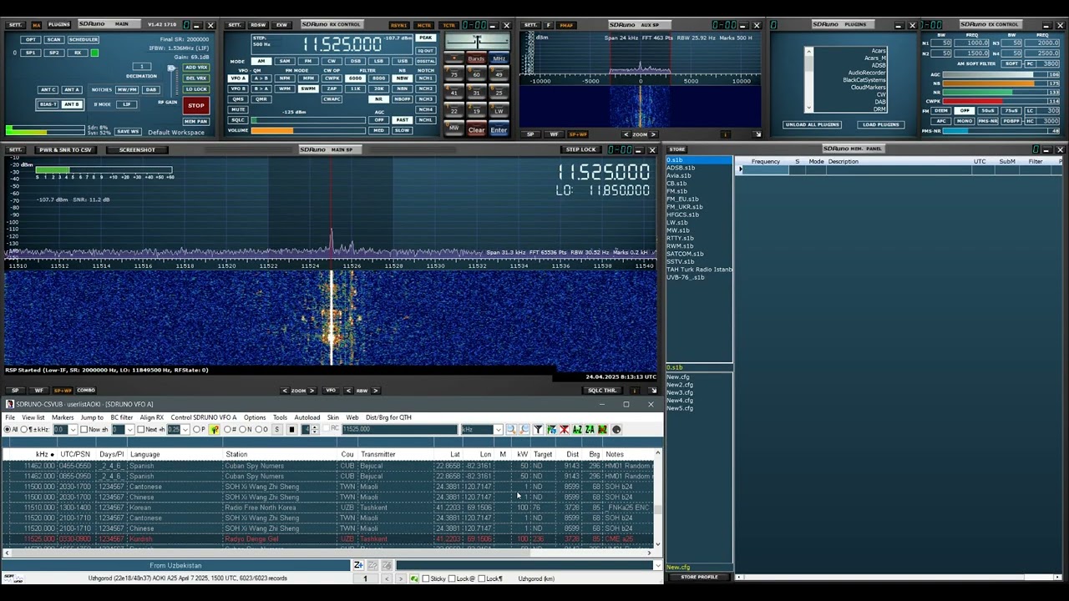Click the orange info icon in Main SP bottom bar
The width and height of the screenshot is (1069, 601).
pyautogui.click(x=634, y=390)
